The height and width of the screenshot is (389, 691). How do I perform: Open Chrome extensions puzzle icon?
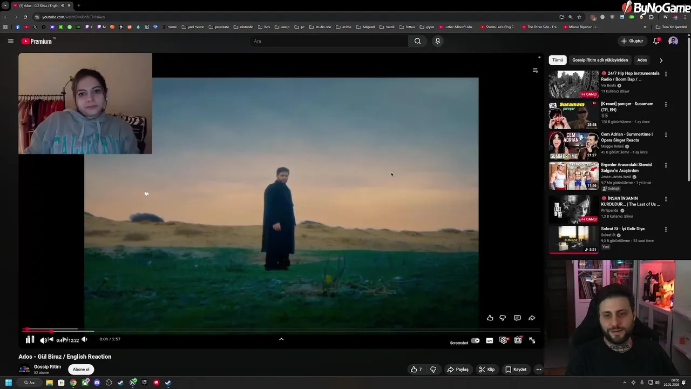click(652, 17)
